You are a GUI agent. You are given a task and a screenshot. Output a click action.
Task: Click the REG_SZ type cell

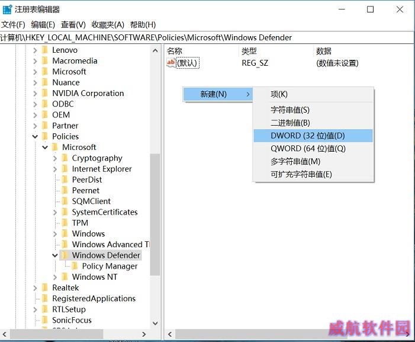pyautogui.click(x=255, y=63)
